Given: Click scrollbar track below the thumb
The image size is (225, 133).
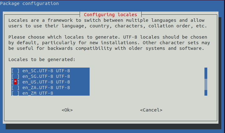Looking at the screenshot, I should click(206, 93).
